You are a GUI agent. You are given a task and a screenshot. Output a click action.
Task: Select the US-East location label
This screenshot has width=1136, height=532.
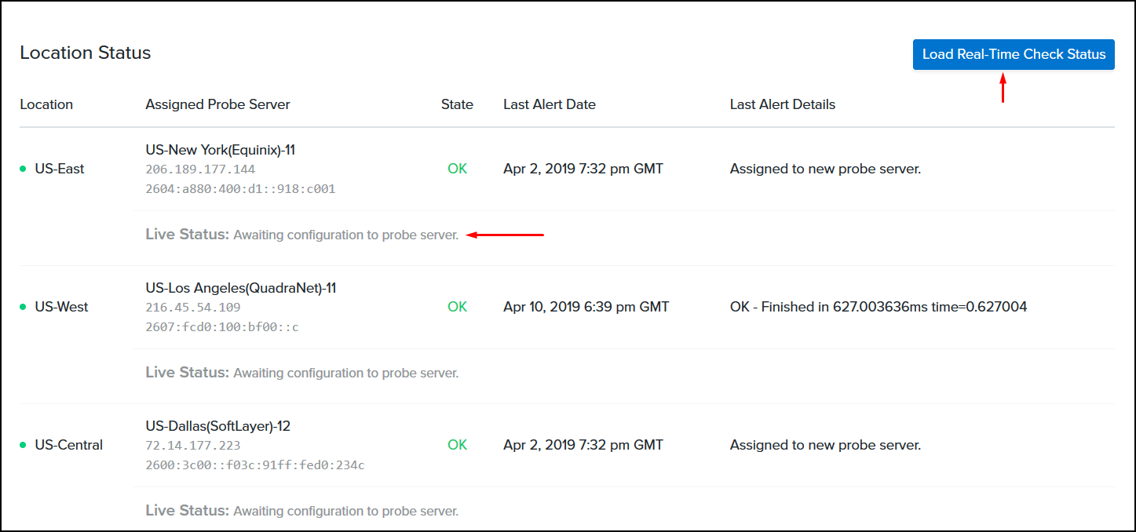(x=60, y=169)
